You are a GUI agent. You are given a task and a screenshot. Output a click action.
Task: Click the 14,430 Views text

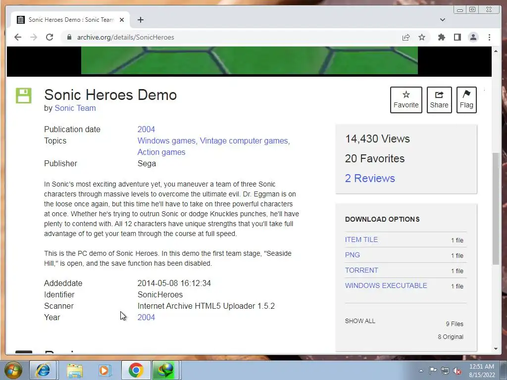click(377, 139)
